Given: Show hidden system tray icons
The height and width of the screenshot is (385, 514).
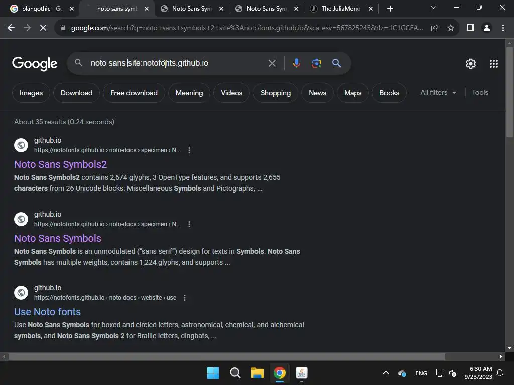Looking at the screenshot, I should coord(386,373).
